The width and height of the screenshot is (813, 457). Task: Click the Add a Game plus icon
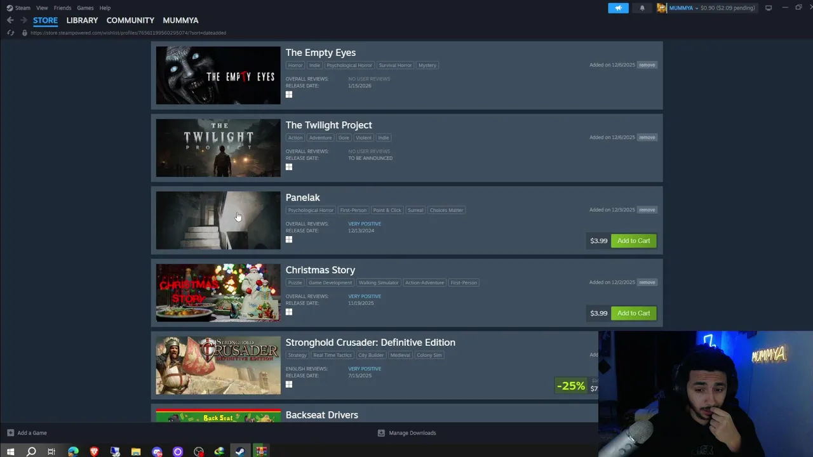click(10, 433)
